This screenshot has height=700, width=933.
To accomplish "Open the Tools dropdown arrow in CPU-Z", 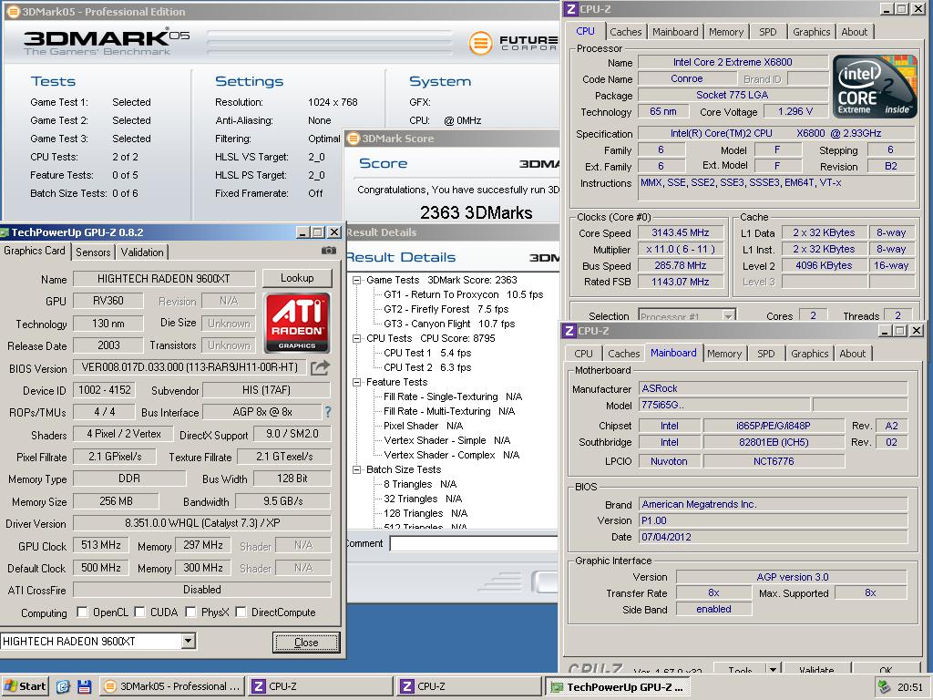I will coord(773,669).
